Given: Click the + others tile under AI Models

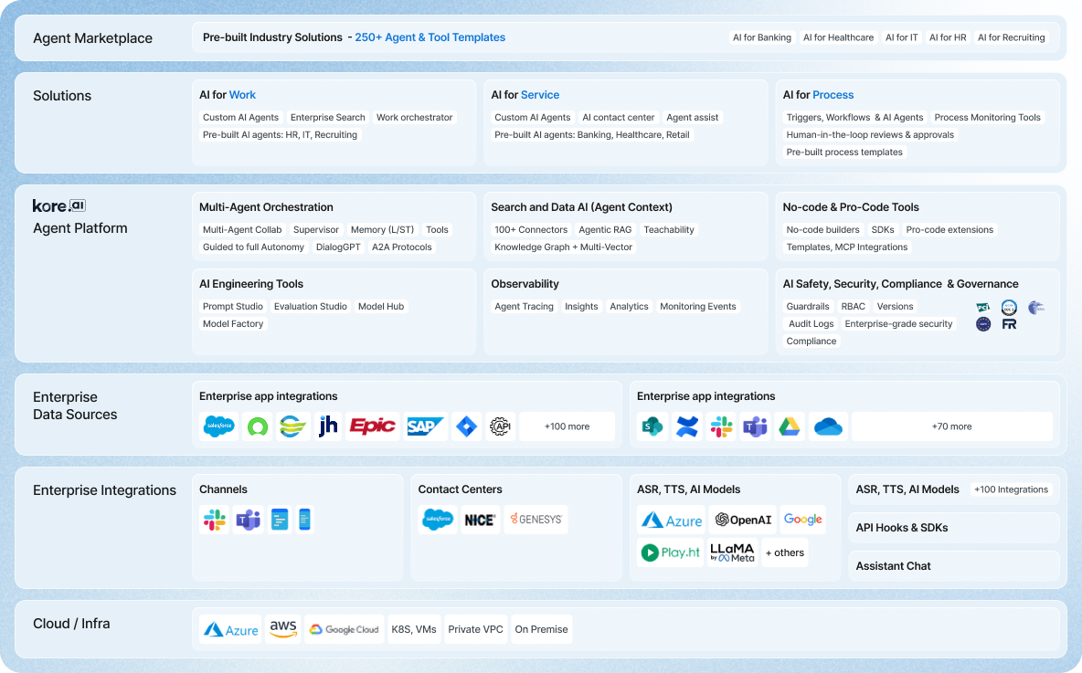Looking at the screenshot, I should click(x=785, y=552).
